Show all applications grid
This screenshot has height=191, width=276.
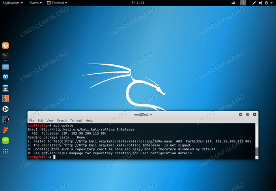click(x=6, y=151)
